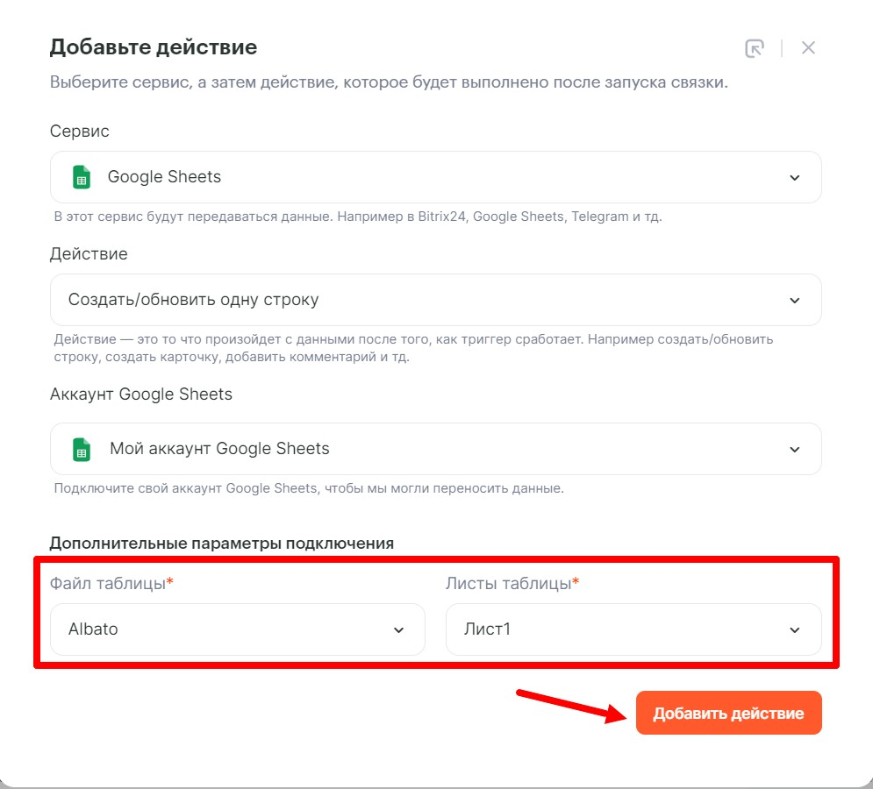Expand the Сервис dropdown chevron

(x=795, y=177)
